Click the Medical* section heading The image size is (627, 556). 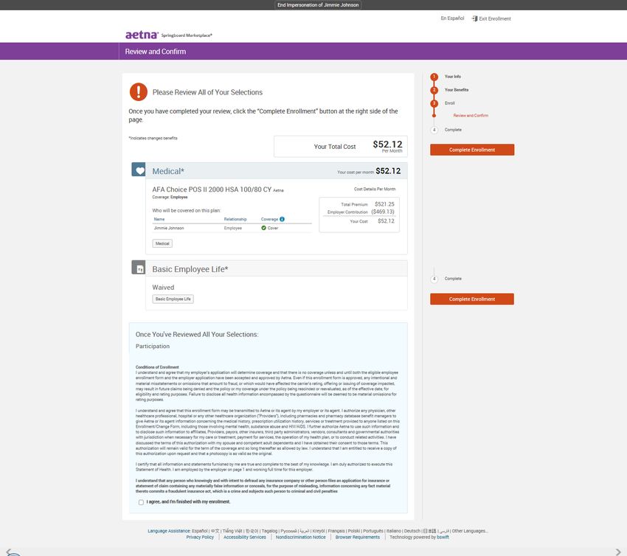168,171
